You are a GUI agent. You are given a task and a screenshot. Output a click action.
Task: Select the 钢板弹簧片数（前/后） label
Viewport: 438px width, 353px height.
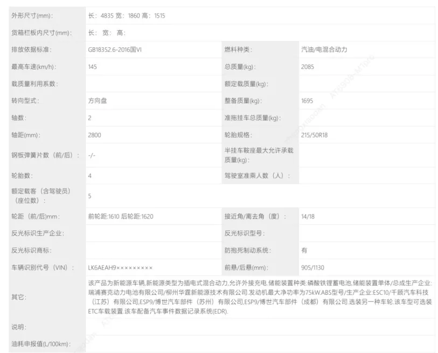tap(45, 155)
